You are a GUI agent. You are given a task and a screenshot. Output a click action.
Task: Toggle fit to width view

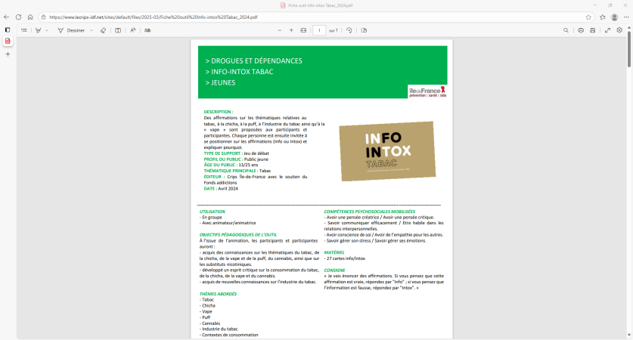(304, 30)
